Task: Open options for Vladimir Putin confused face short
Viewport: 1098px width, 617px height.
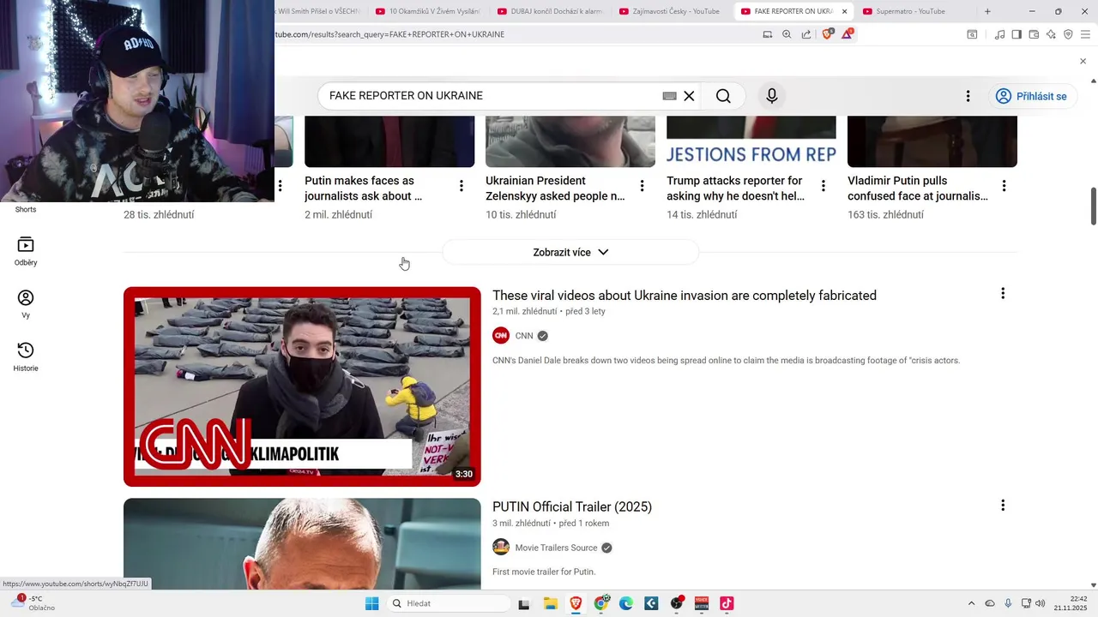Action: [1004, 186]
